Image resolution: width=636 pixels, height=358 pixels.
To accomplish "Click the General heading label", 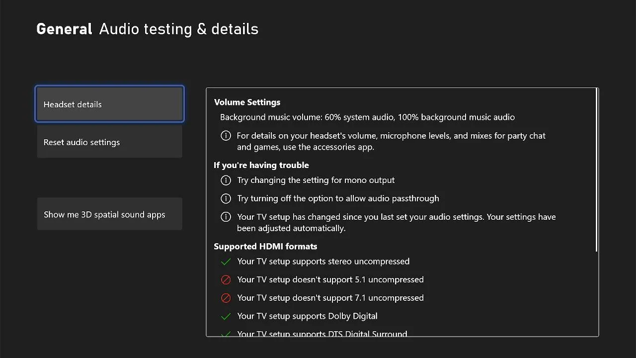I will (64, 29).
